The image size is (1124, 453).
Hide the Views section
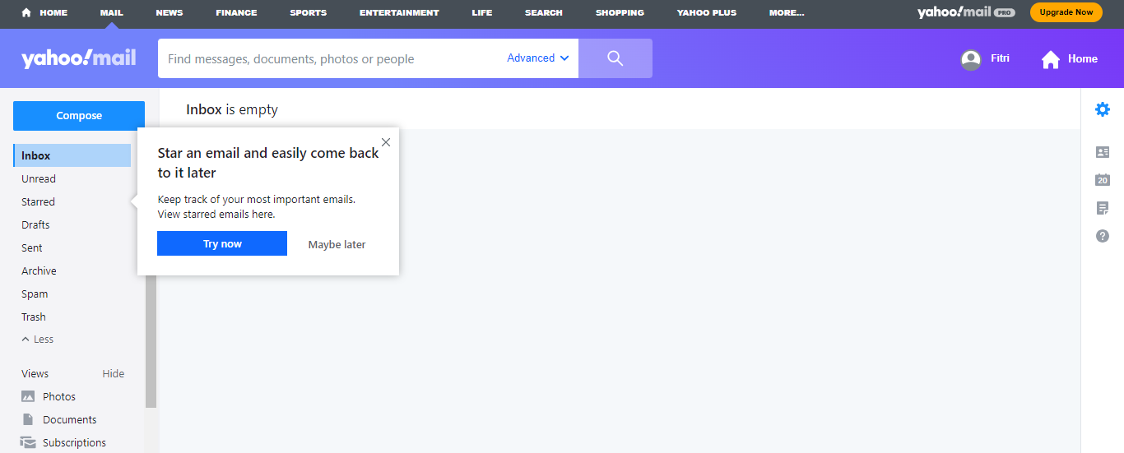[x=114, y=373]
